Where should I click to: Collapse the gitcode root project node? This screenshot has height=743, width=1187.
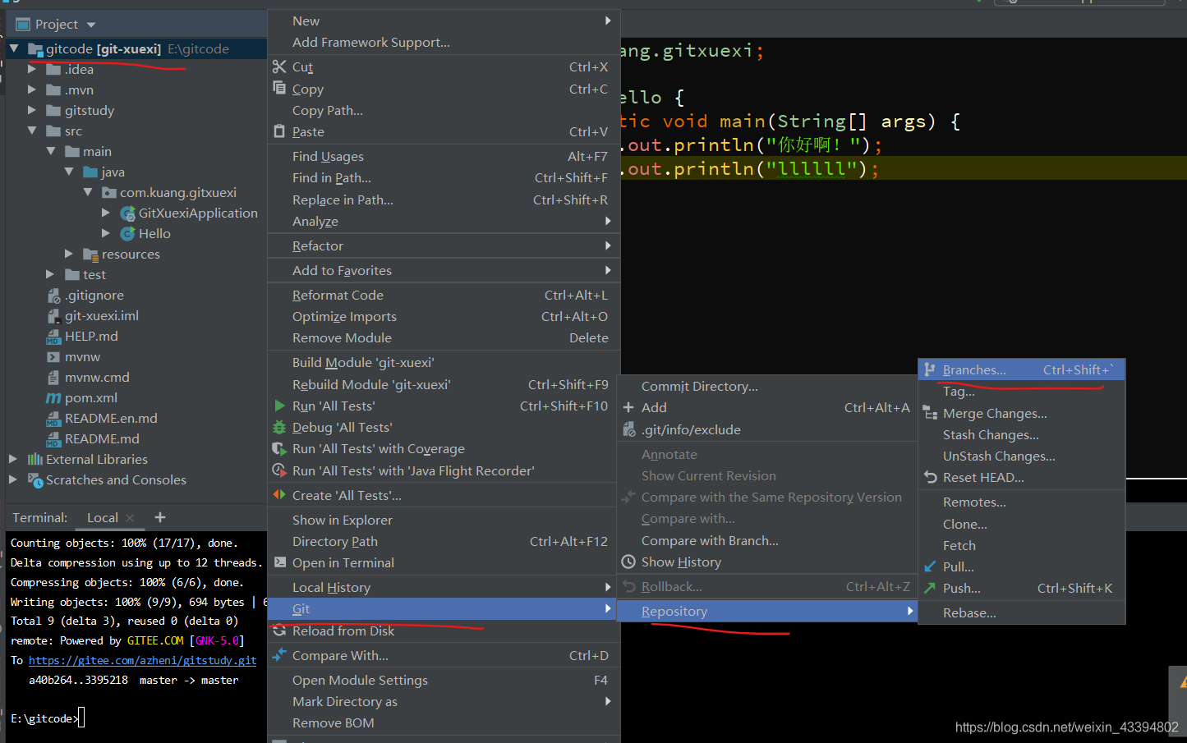tap(14, 49)
